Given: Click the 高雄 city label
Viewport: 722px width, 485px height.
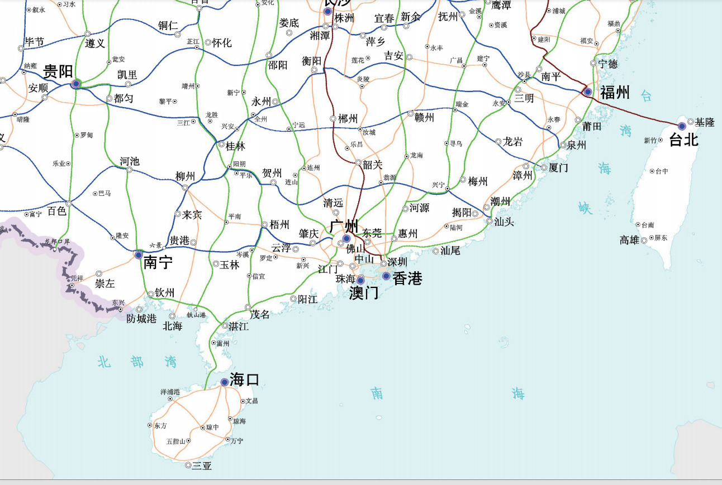Looking at the screenshot, I should pyautogui.click(x=629, y=240).
